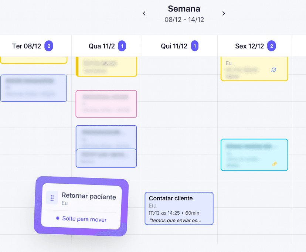Viewport: 306px width, 252px height.
Task: Click the yellow pencil icon on the cyan event
Action: 275,163
